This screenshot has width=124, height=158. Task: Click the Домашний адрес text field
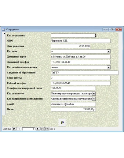coord(81,57)
